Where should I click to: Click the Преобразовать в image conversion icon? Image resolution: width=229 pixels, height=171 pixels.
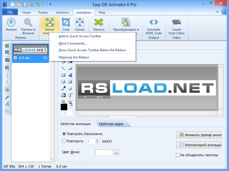pyautogui.click(x=126, y=22)
